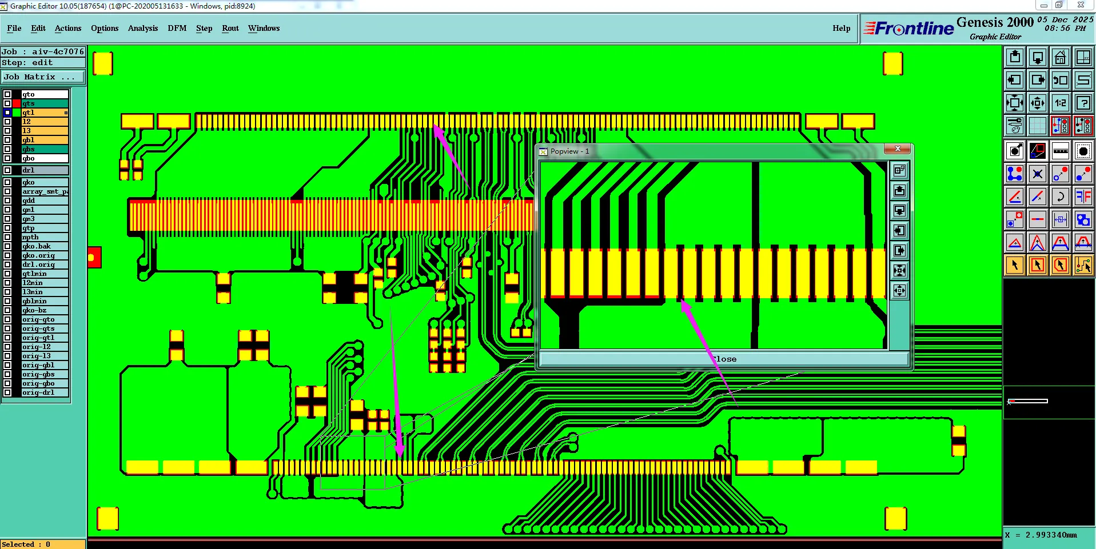1096x549 pixels.
Task: Toggle the gko layer checkbox
Action: pyautogui.click(x=7, y=182)
